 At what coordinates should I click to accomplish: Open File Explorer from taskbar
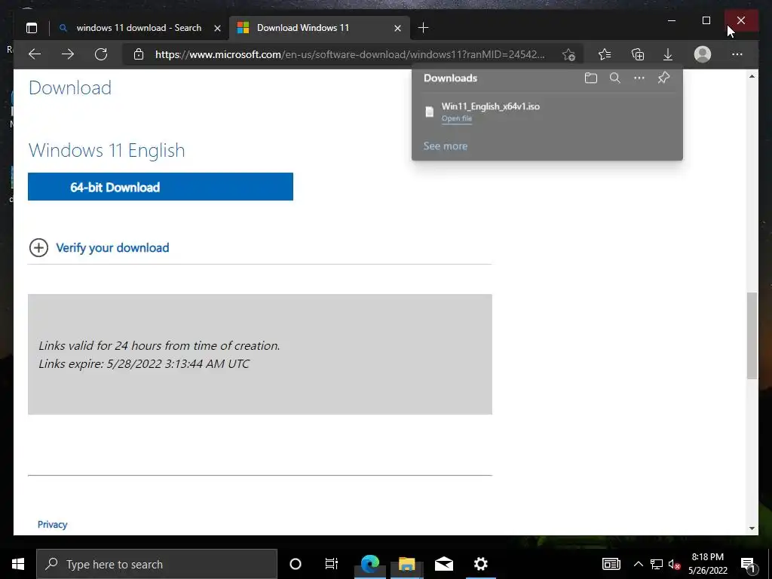point(406,564)
